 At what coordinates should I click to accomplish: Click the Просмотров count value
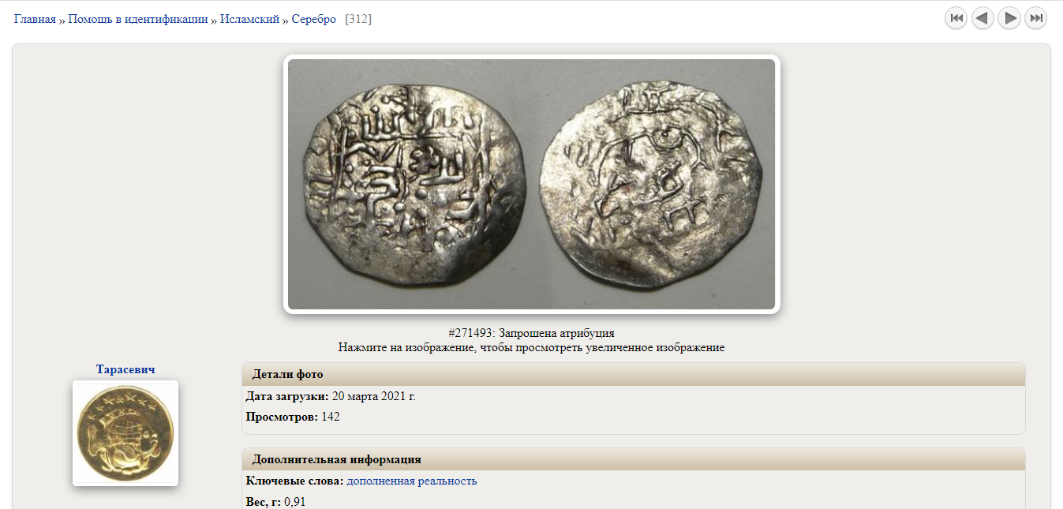(331, 417)
